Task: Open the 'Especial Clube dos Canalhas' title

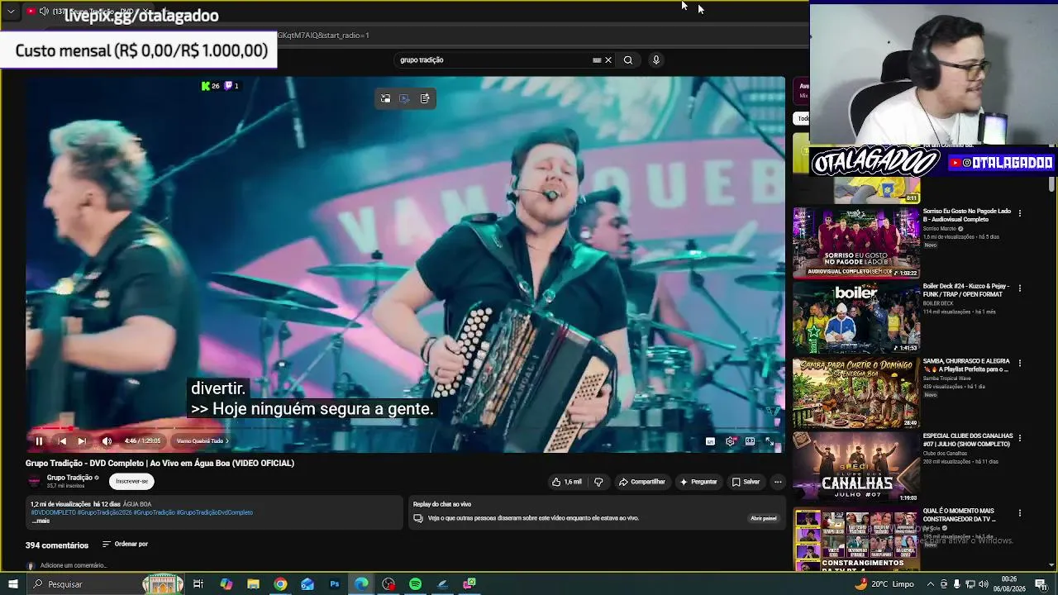Action: coord(968,439)
